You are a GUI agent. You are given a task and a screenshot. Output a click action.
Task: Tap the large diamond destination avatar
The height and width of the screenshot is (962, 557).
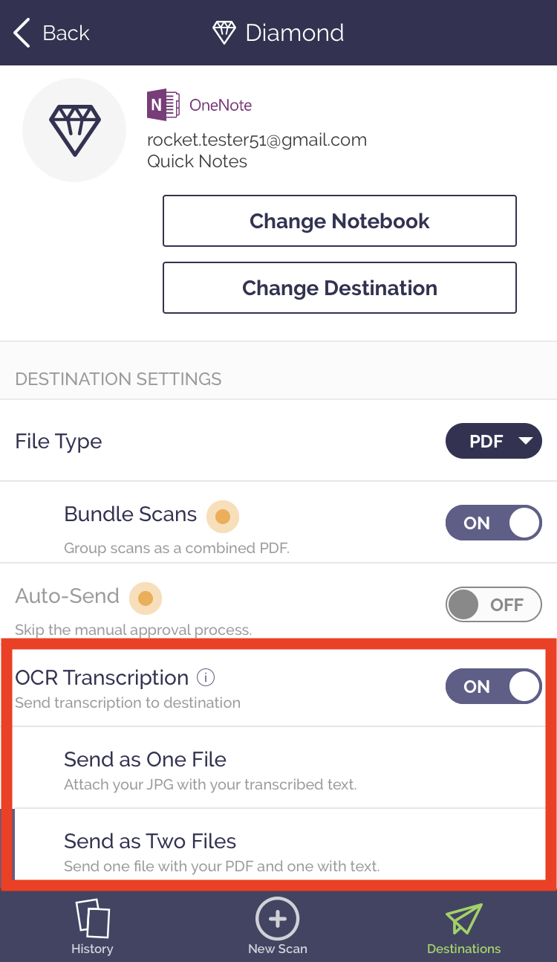click(75, 129)
